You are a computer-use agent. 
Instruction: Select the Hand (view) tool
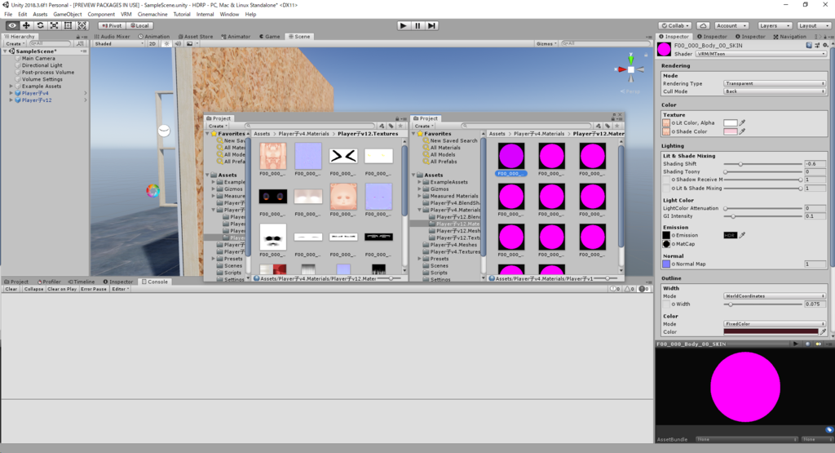[x=12, y=25]
